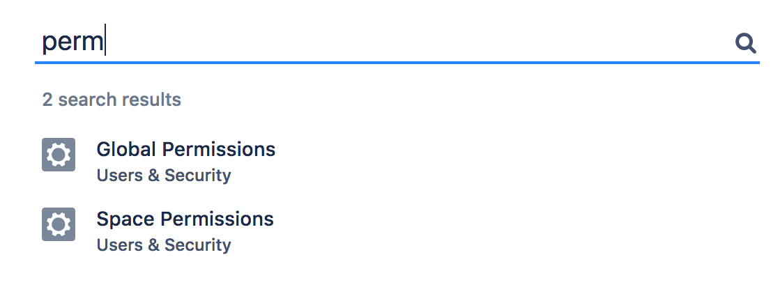Click 'Users & Security' under Global Permissions
Screen dimensions: 778x287
click(x=164, y=176)
